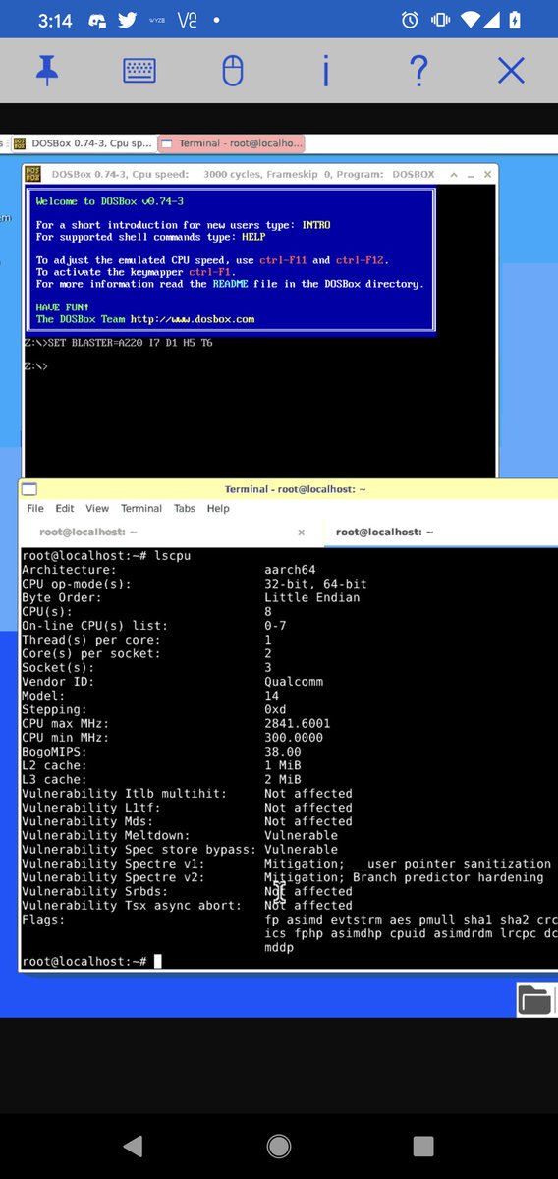Click the 'SET BLASTER=A220 I7 D1 H5 T6' line
Image resolution: width=558 pixels, height=1179 pixels.
tap(117, 343)
